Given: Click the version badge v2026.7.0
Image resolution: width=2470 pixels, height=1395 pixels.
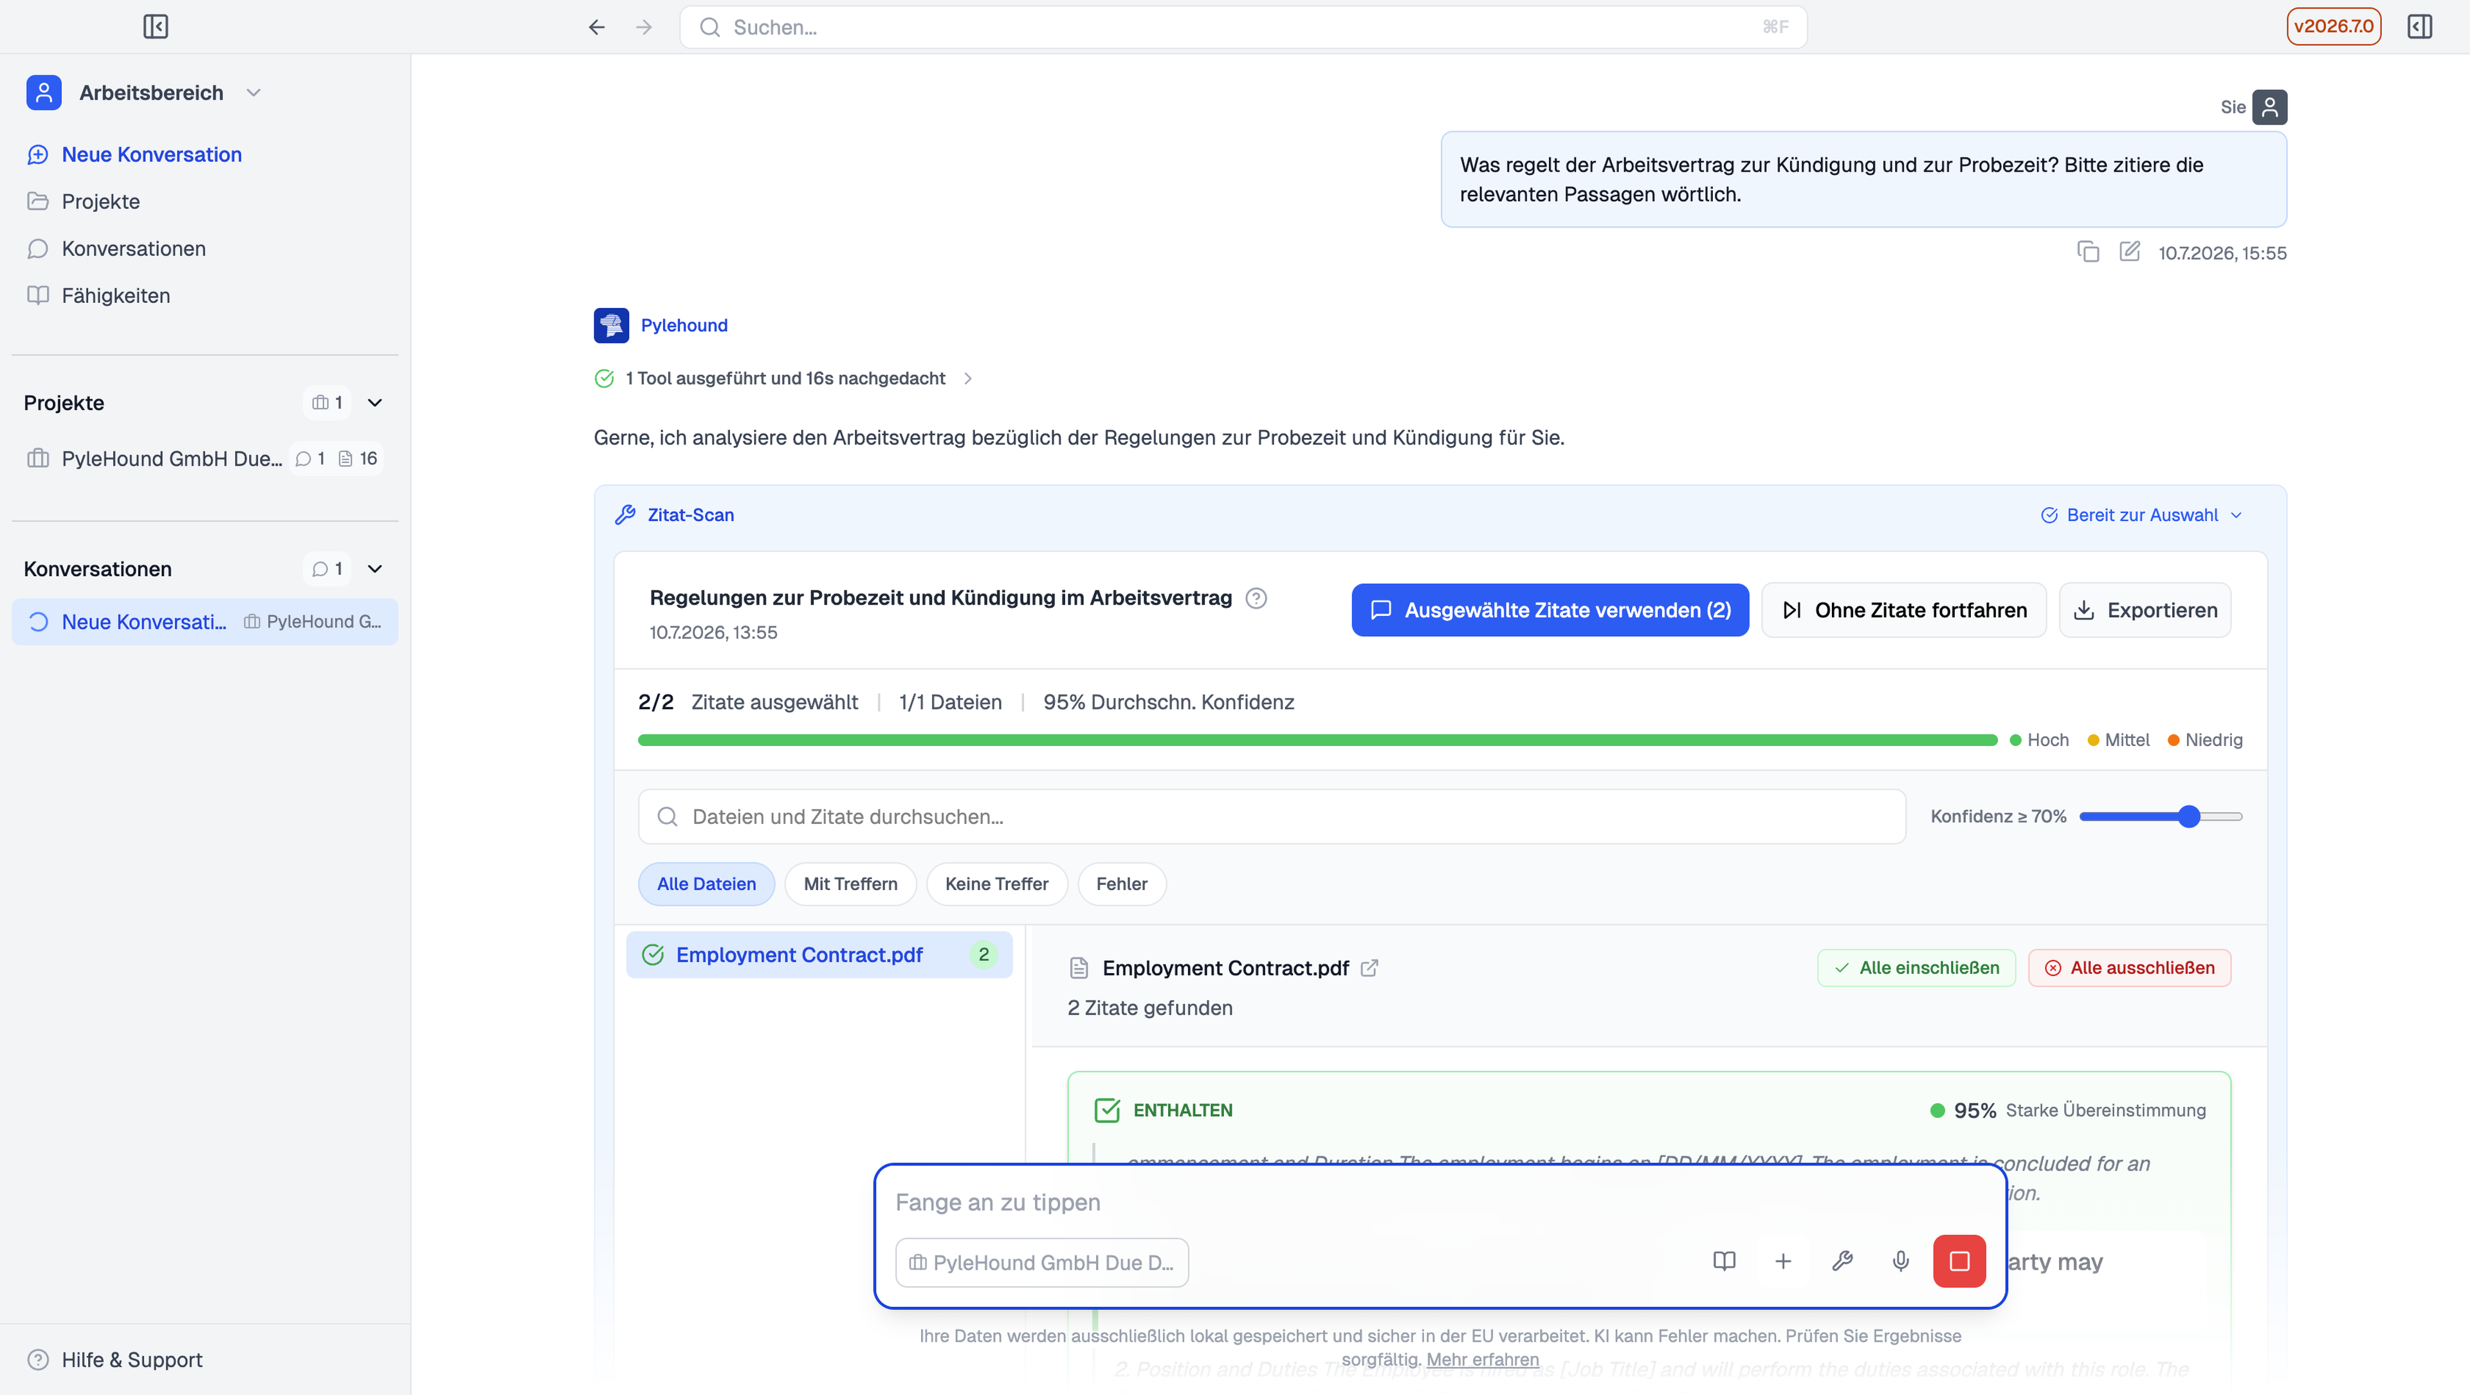Looking at the screenshot, I should click(x=2333, y=26).
